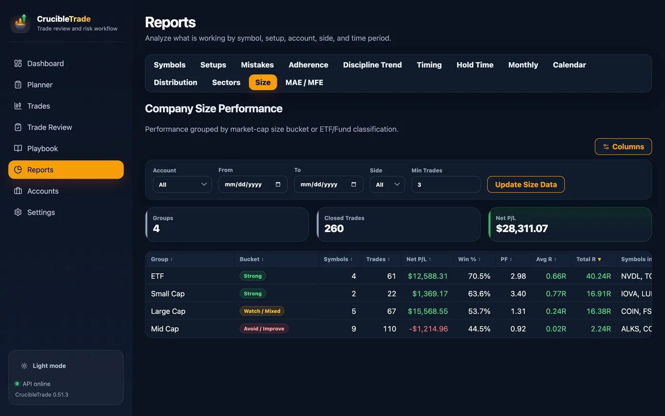The image size is (665, 416).
Task: Click the Large Cap group cell
Action: pyautogui.click(x=168, y=311)
